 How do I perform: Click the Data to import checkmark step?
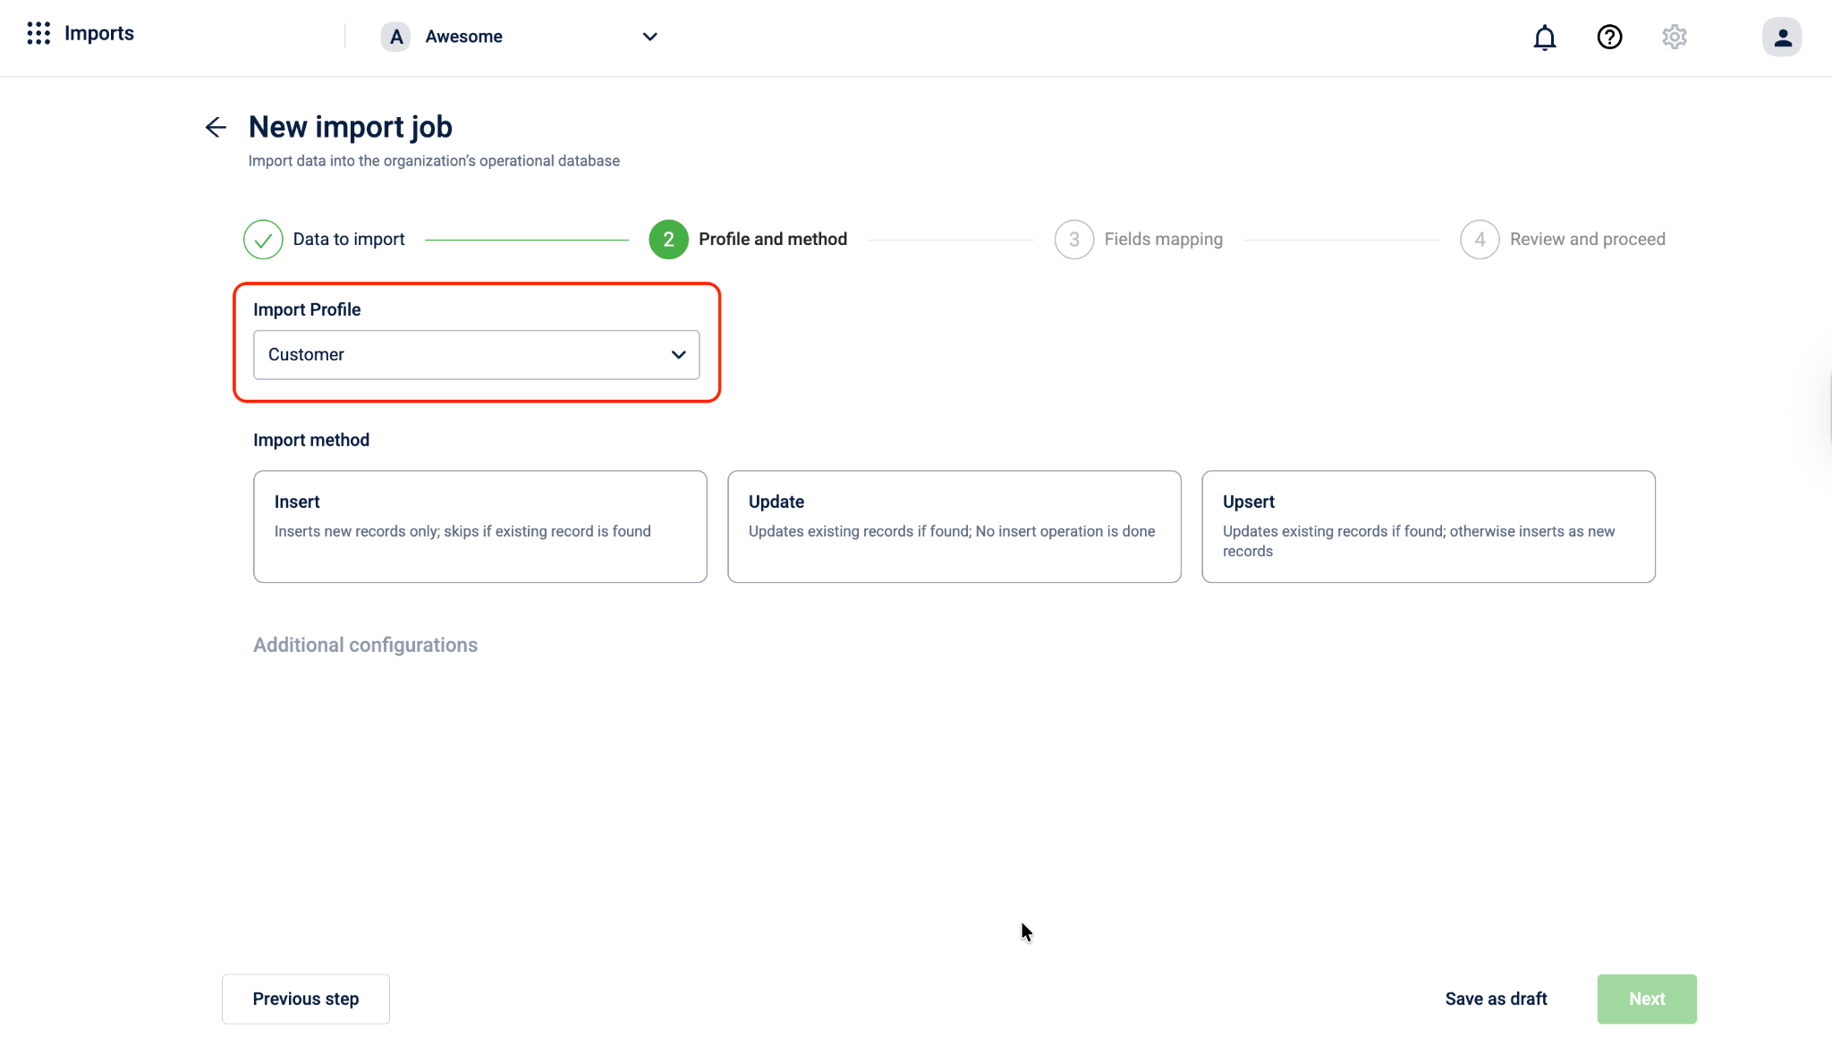263,240
